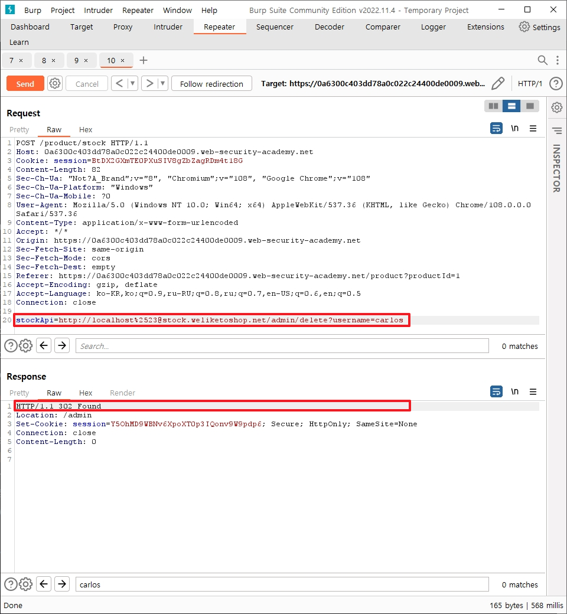This screenshot has width=567, height=614.
Task: Open the Repeater tabs kebab menu
Action: 557,60
